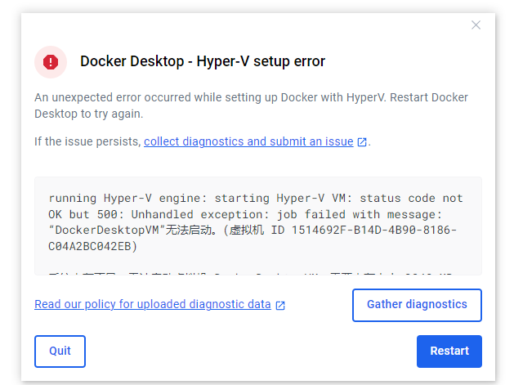Quit Docker Desktop
Screen dimensions: 514x385
tap(60, 351)
